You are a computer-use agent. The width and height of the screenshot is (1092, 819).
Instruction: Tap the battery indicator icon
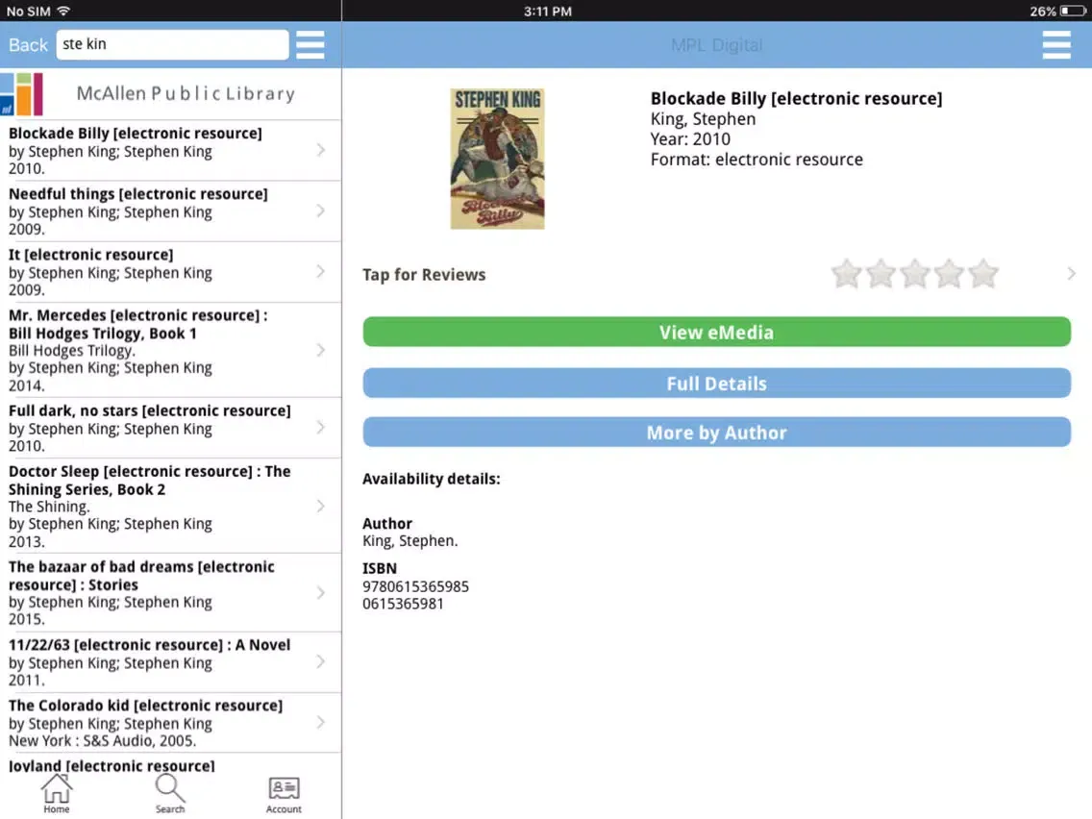click(1073, 12)
